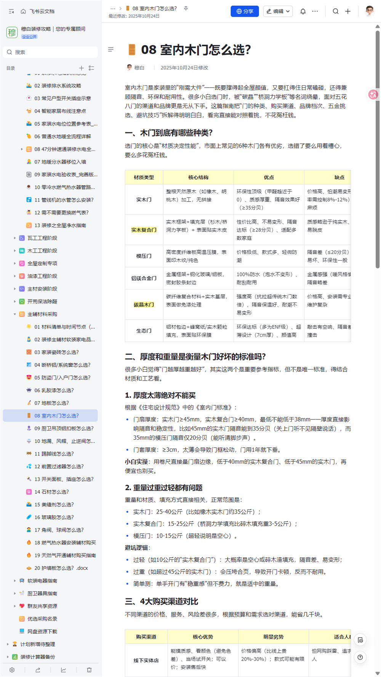The height and width of the screenshot is (677, 381).
Task: Expand the 软装电器指南 folder
Action: [x=15, y=581]
